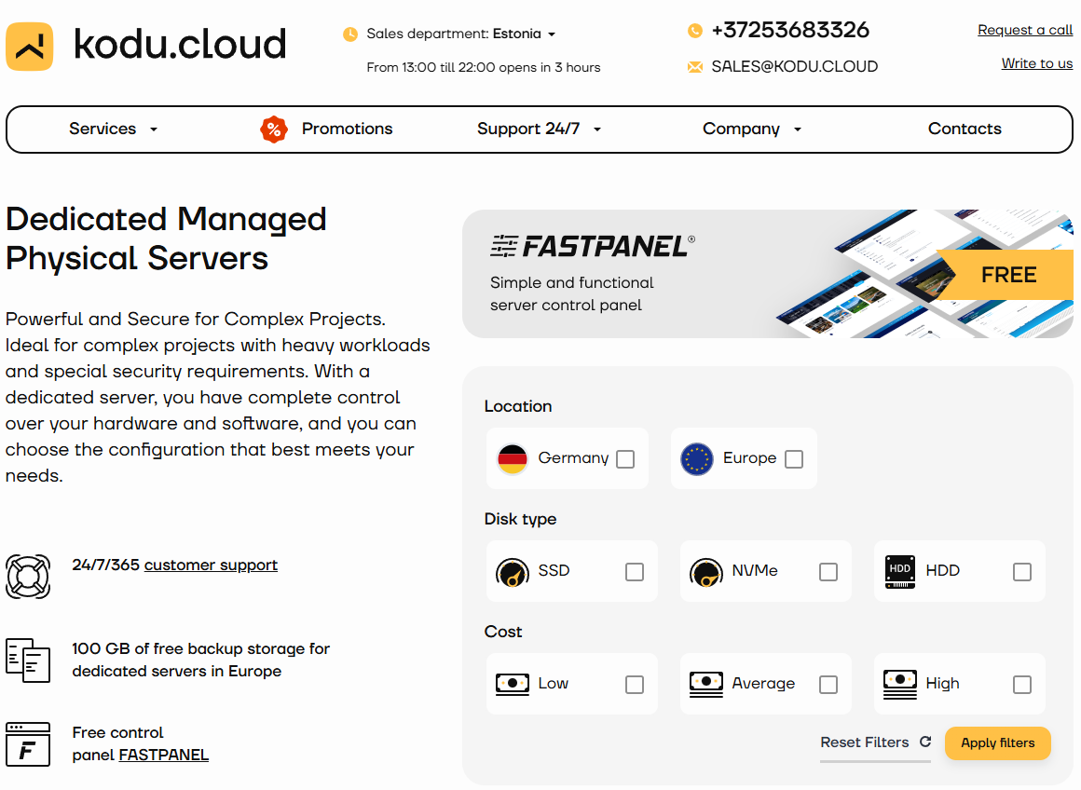The height and width of the screenshot is (790, 1081).
Task: Click the phone icon next to +37253683326
Action: pyautogui.click(x=695, y=31)
